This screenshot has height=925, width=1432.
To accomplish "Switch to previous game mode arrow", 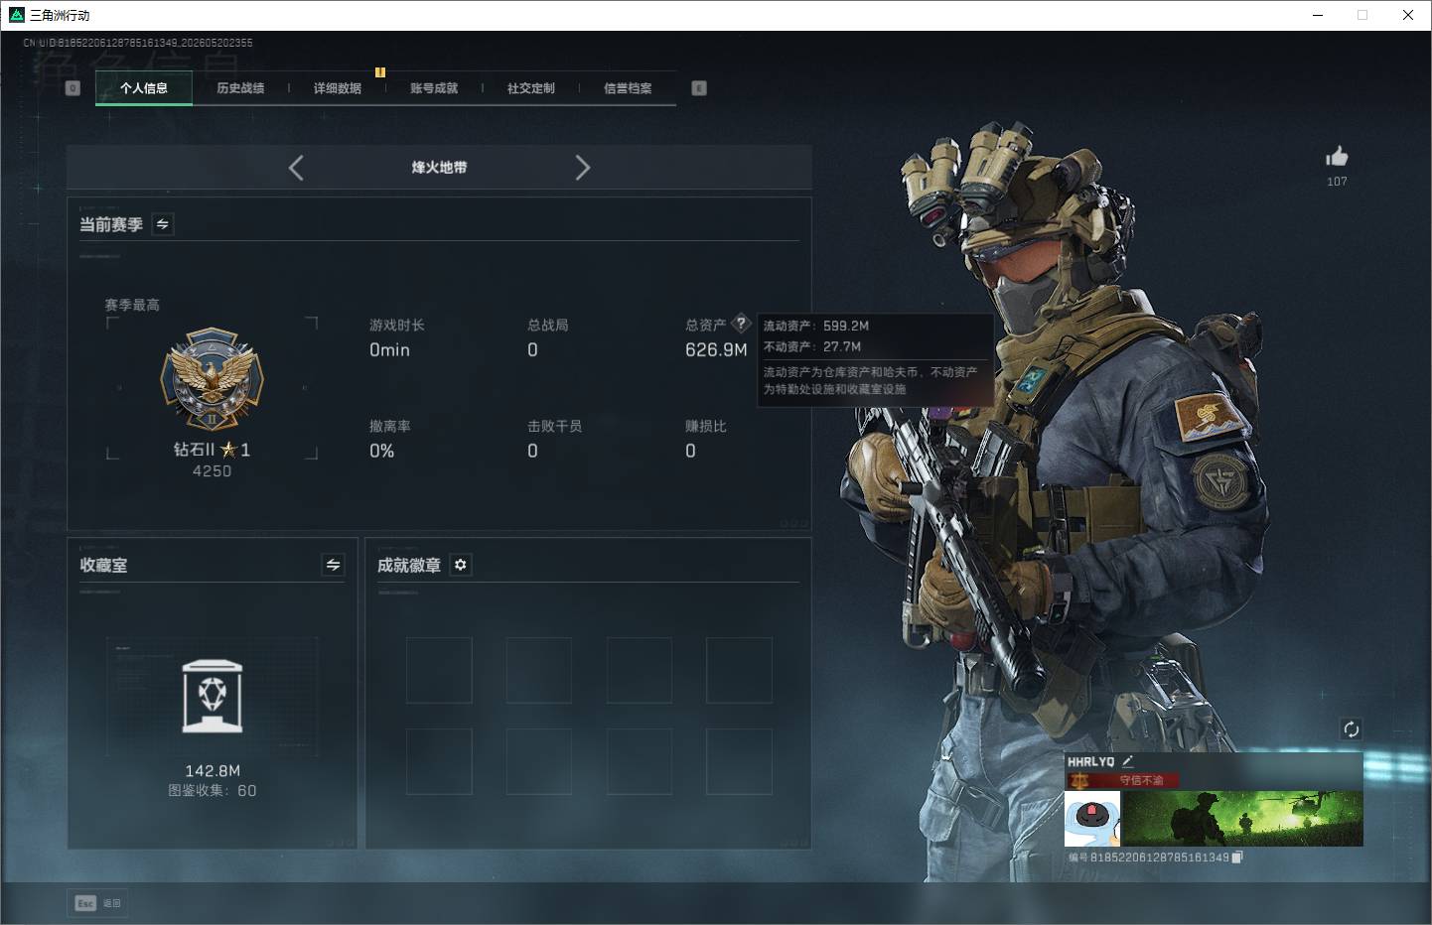I will coord(296,168).
